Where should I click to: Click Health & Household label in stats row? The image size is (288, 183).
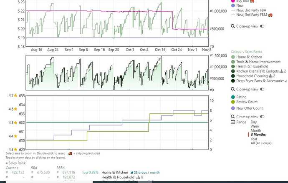click(x=118, y=177)
